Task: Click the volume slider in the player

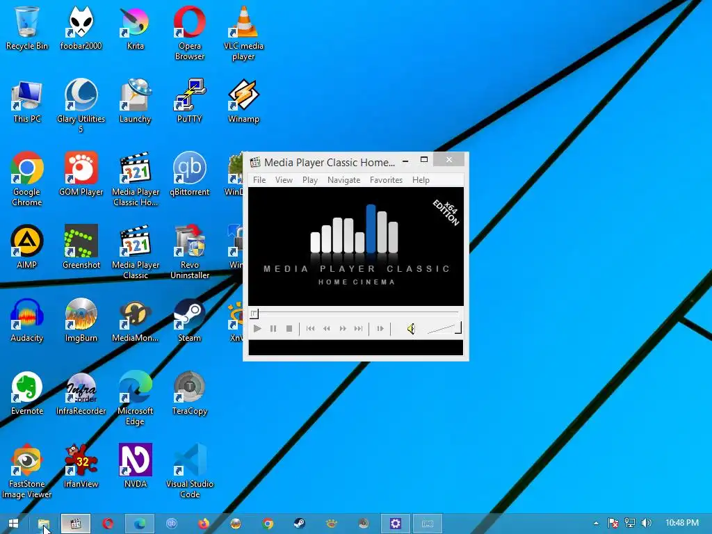Action: tap(444, 328)
